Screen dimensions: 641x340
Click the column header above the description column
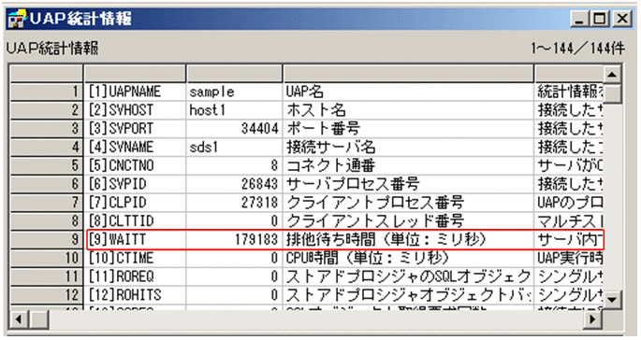tap(408, 74)
